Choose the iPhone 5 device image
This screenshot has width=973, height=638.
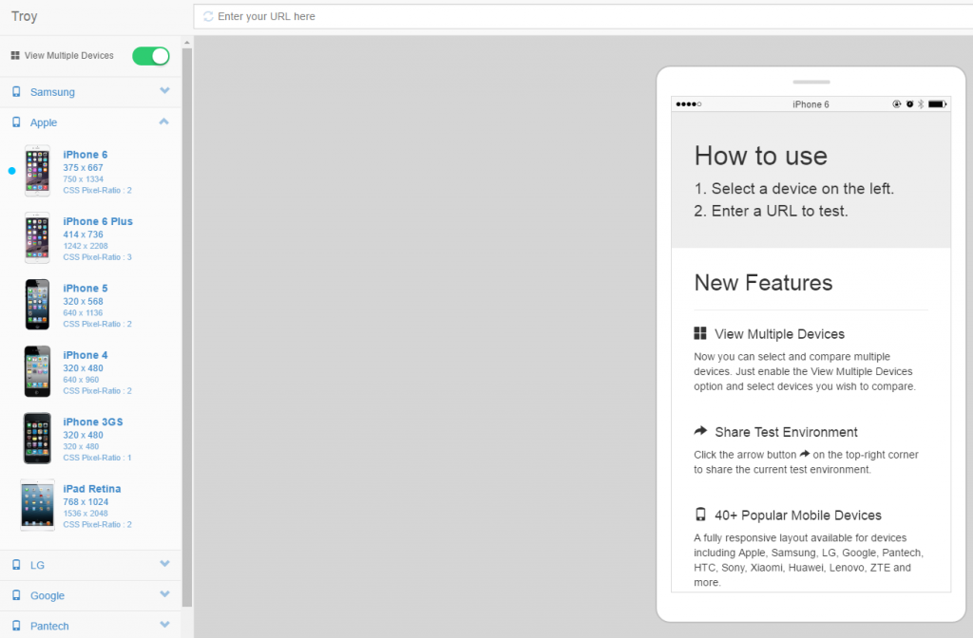point(37,304)
